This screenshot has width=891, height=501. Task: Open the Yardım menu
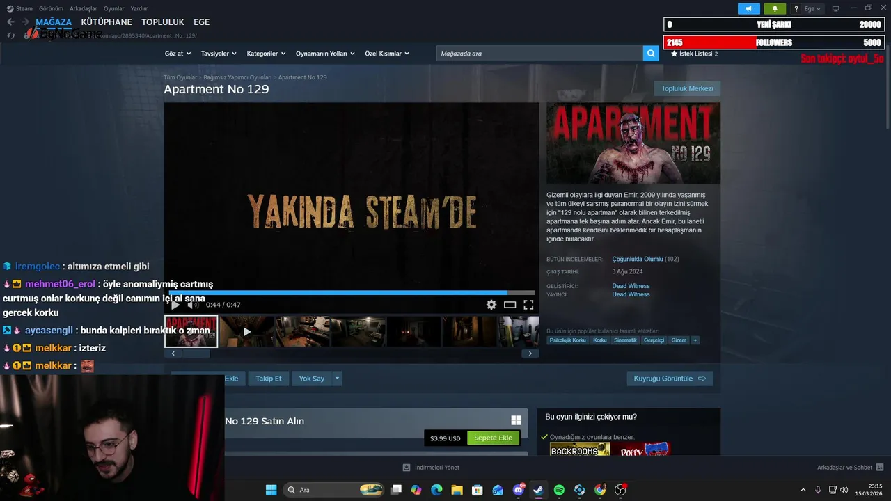coord(140,8)
